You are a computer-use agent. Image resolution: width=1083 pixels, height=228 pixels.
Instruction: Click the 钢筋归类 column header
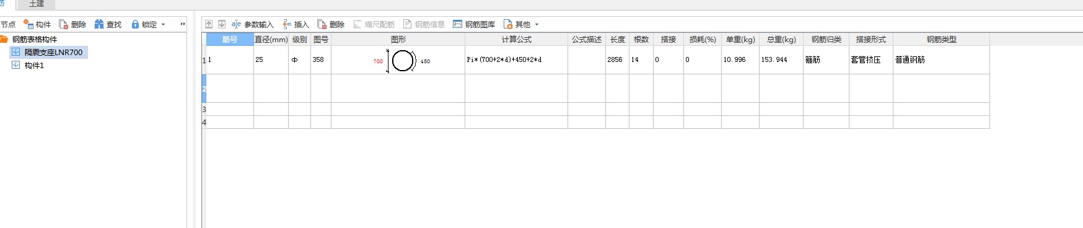pyautogui.click(x=826, y=39)
